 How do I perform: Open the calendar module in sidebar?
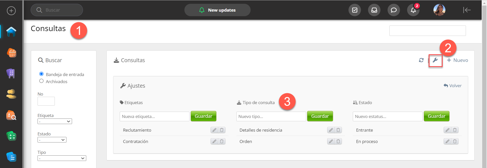[11, 53]
